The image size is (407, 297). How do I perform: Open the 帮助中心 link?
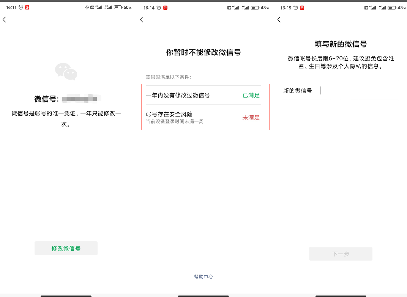[204, 277]
